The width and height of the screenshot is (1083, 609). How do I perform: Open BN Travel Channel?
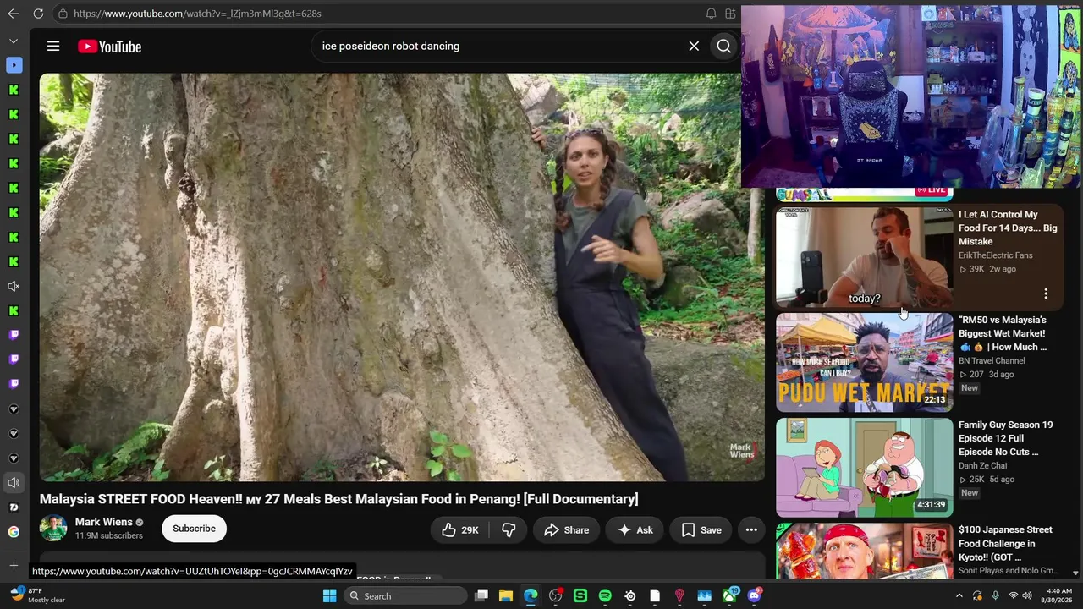(x=992, y=361)
